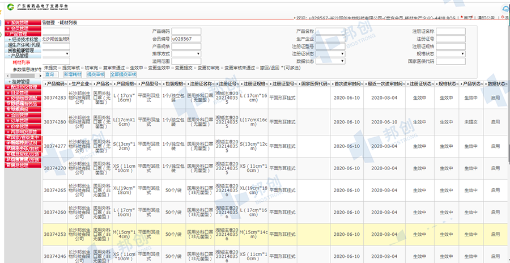The image size is (510, 263).
Task: Sort by 最近一次送审时间 column header
Action: click(404, 84)
